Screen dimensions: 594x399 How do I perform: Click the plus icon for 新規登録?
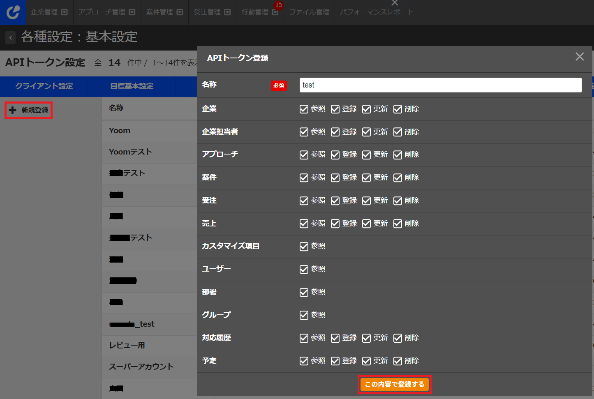pyautogui.click(x=13, y=110)
